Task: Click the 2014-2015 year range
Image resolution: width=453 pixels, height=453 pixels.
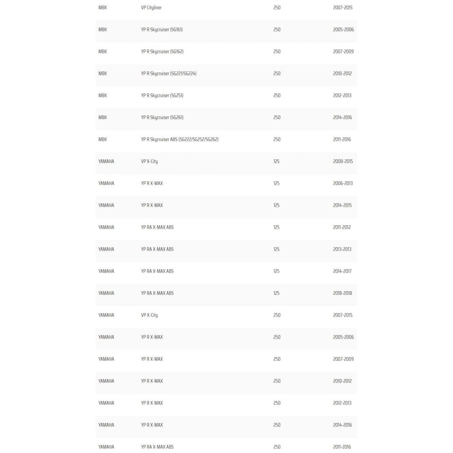Action: (342, 205)
